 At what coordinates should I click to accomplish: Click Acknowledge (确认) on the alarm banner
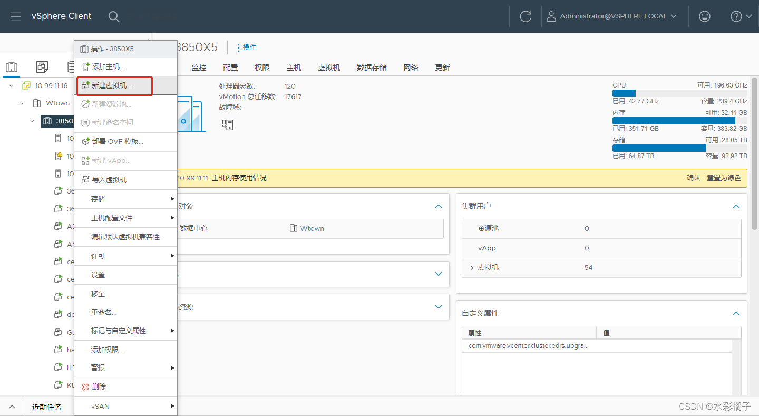(693, 178)
